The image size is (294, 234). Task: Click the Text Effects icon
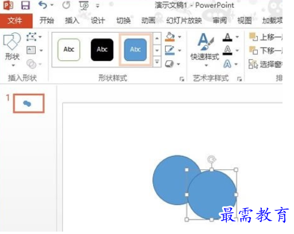[x=227, y=64]
